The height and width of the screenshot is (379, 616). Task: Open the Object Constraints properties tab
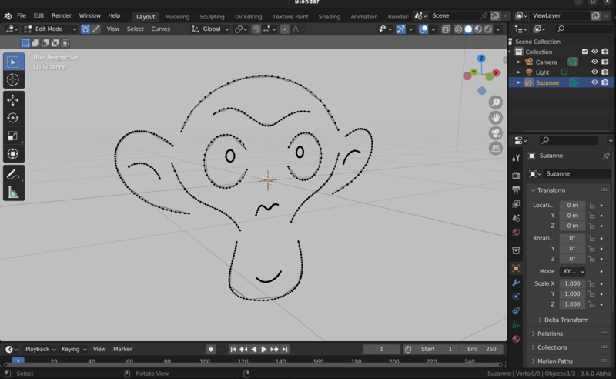tap(516, 310)
